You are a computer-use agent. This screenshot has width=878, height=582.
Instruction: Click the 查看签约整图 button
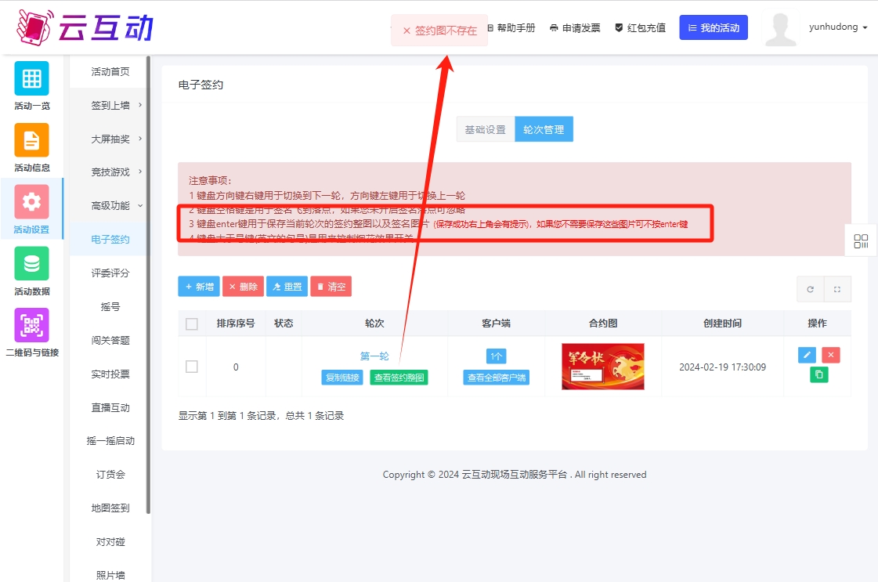[399, 378]
